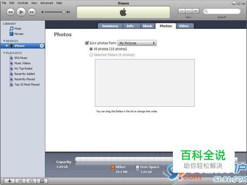Open the File menu
This screenshot has width=247, height=185.
(x=4, y=3)
